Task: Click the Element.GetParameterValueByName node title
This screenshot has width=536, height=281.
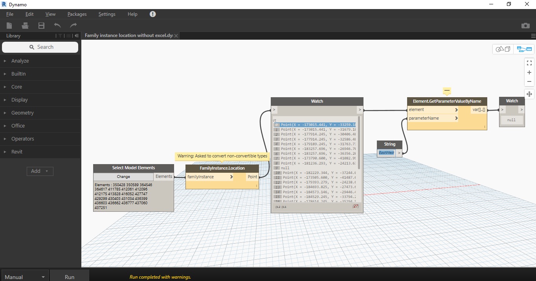Action: [447, 101]
